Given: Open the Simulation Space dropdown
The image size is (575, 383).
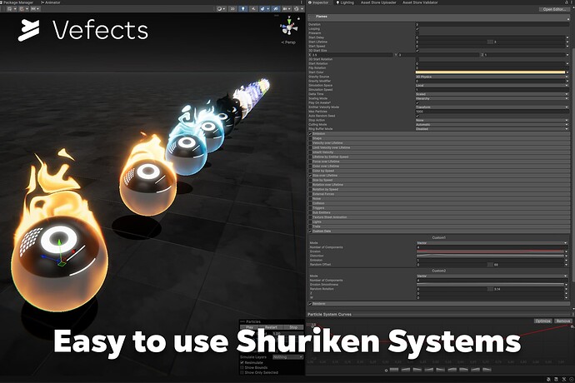Looking at the screenshot, I should [x=492, y=86].
